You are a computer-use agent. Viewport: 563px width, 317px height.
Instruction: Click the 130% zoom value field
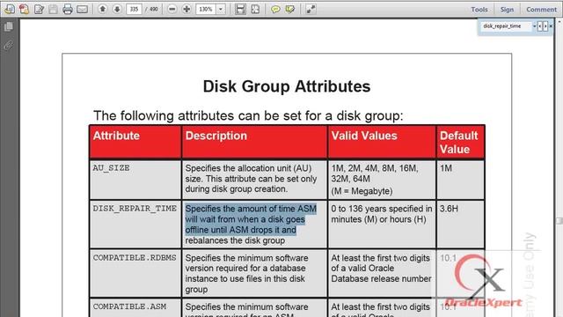pyautogui.click(x=206, y=9)
